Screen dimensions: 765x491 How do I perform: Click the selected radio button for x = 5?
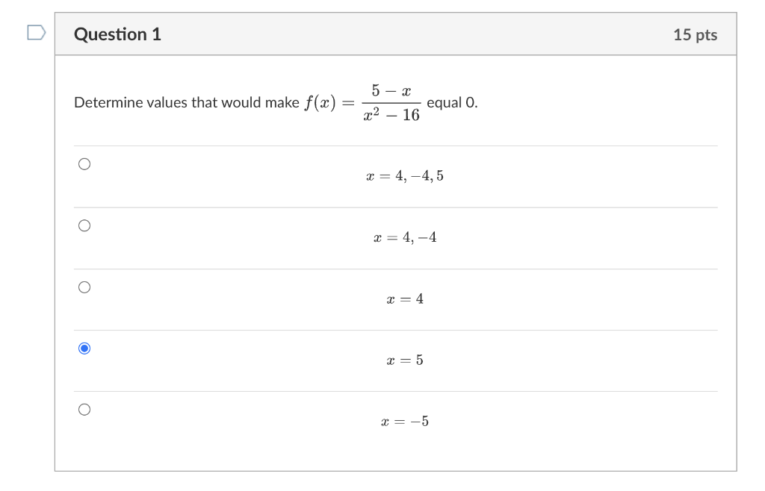[83, 346]
